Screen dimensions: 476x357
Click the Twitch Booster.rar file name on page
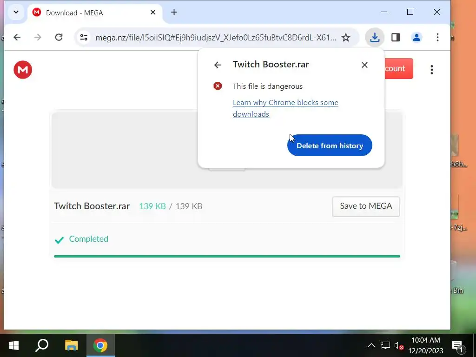[x=92, y=206]
